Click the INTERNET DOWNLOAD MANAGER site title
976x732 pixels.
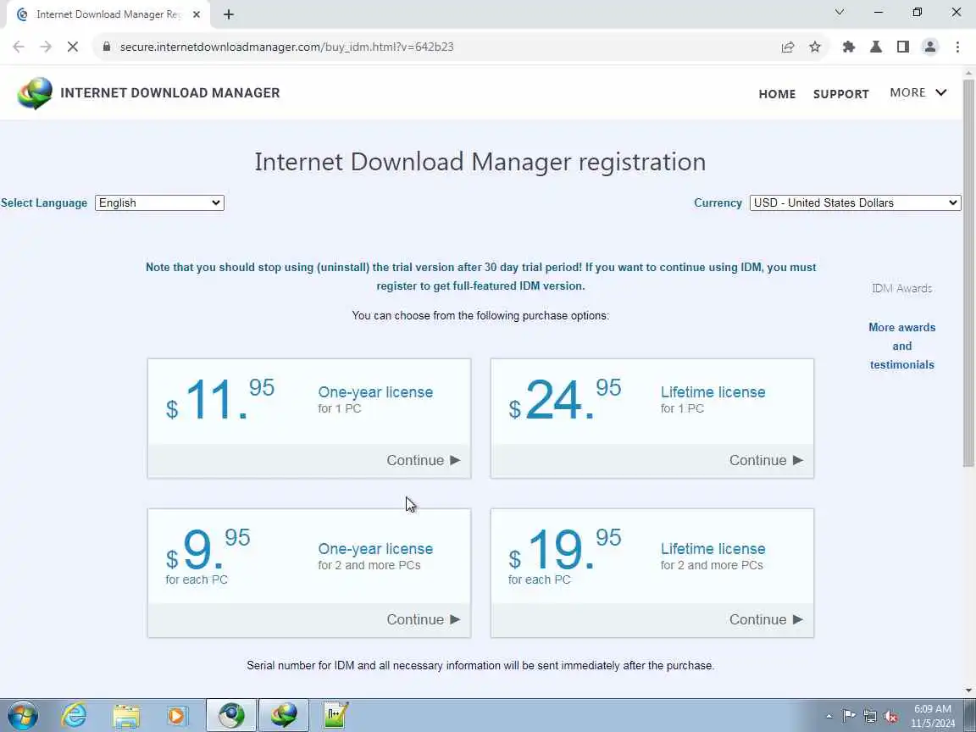pyautogui.click(x=170, y=92)
